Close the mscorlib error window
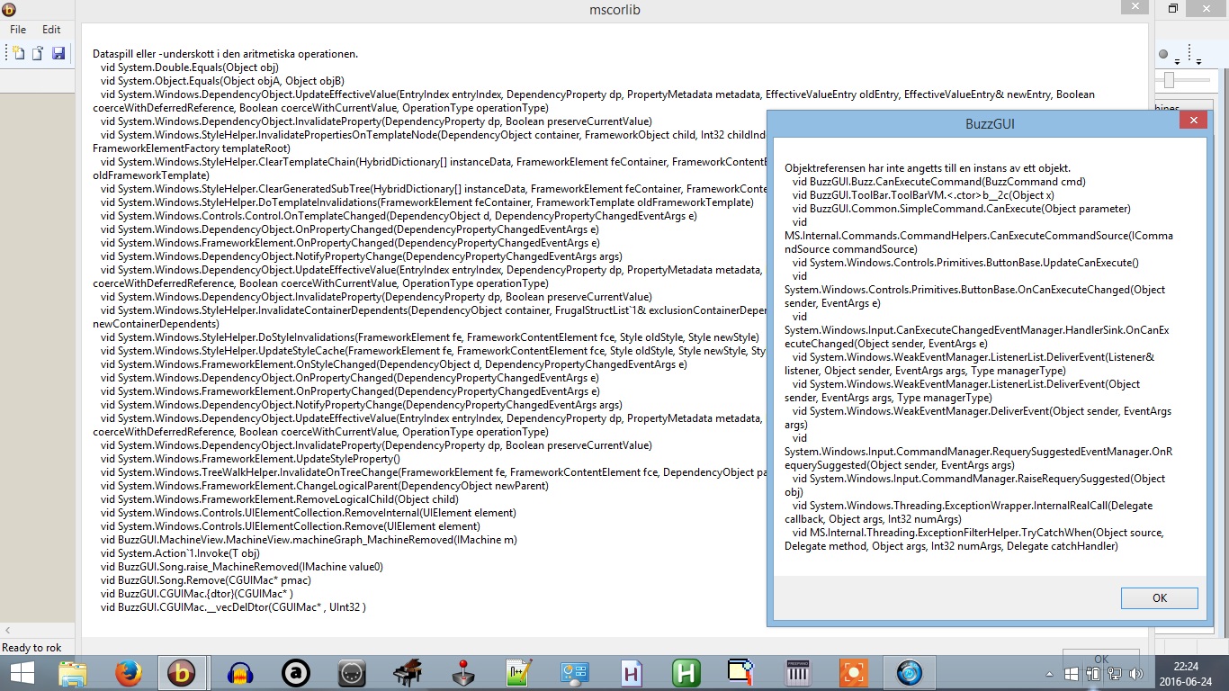 point(1134,6)
